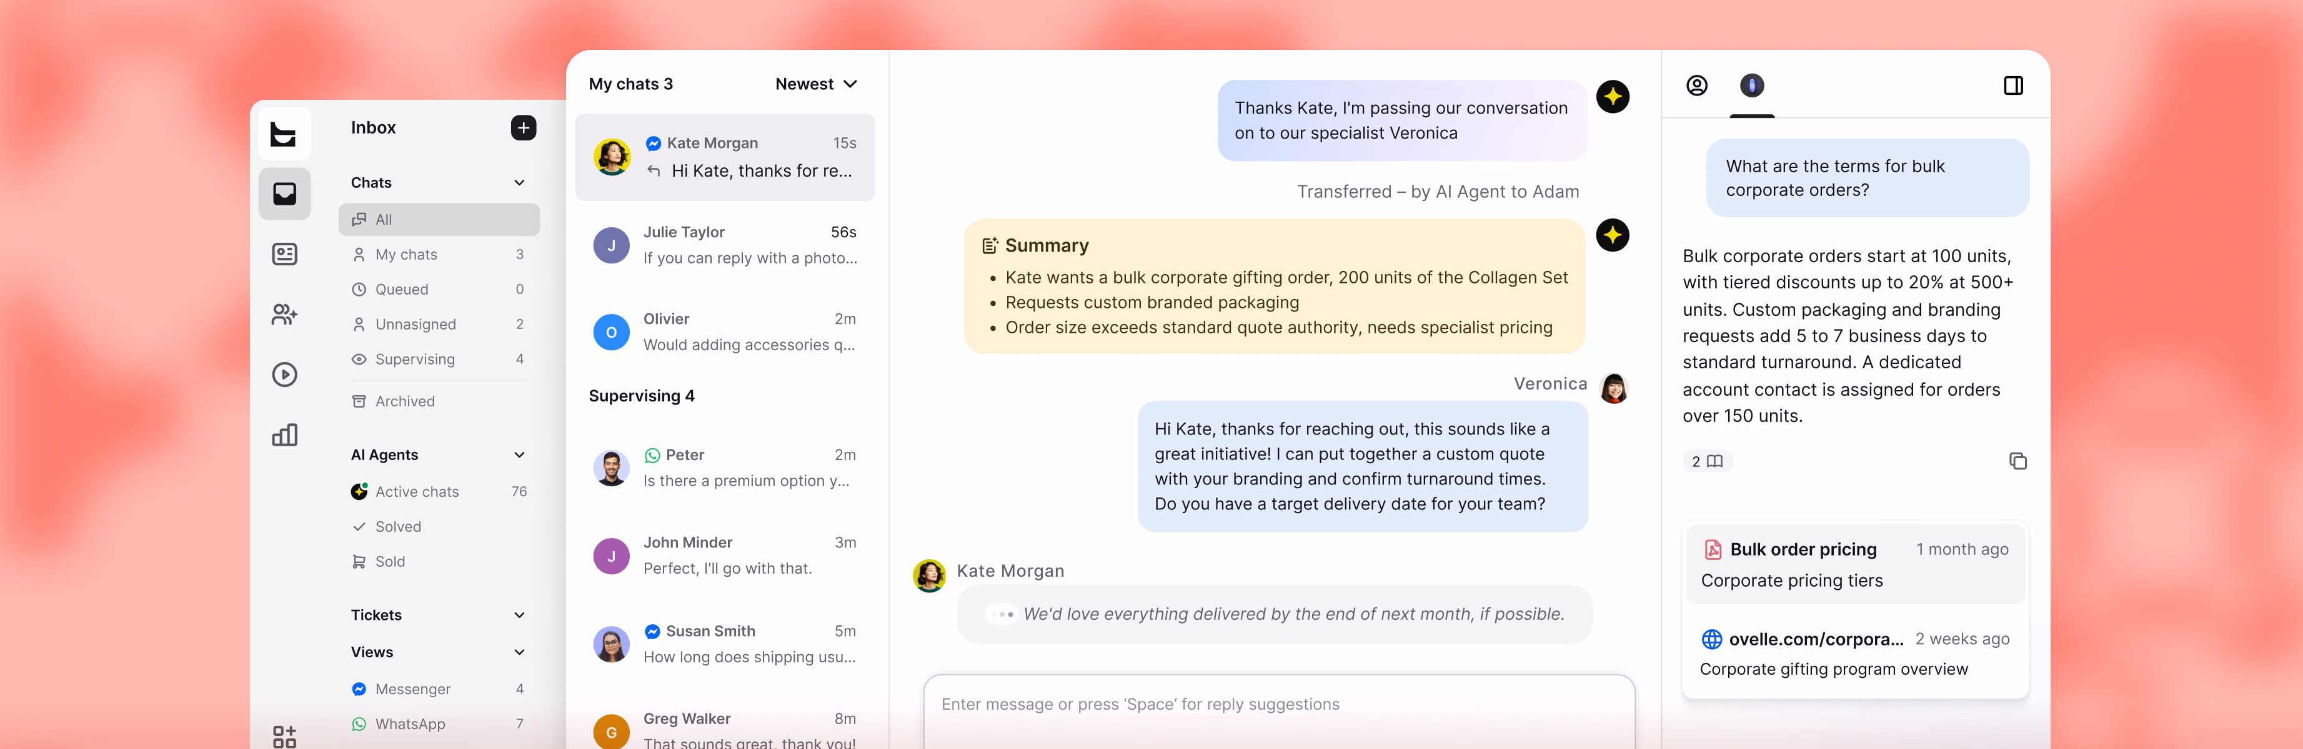The width and height of the screenshot is (2303, 749).
Task: Copy the AI answer with copy icon
Action: (x=2018, y=461)
